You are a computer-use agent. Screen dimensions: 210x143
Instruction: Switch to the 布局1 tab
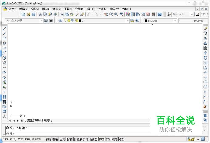point(38,120)
